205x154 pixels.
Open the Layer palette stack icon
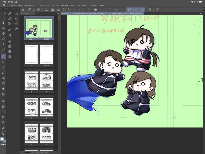tap(16, 24)
